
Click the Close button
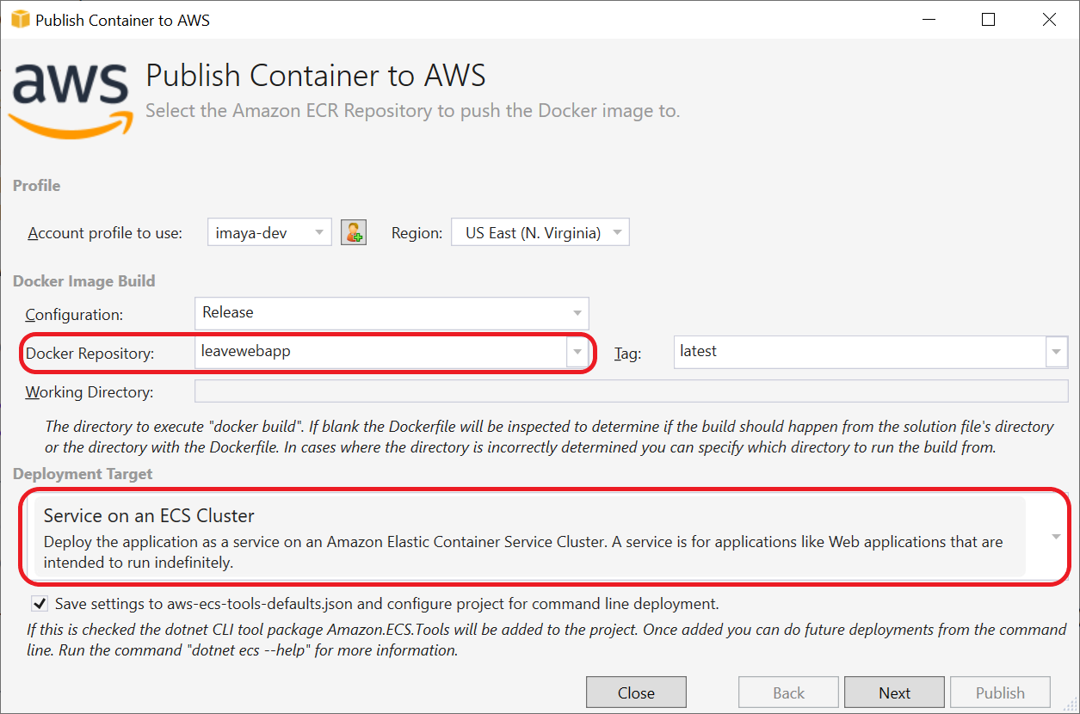coord(636,692)
